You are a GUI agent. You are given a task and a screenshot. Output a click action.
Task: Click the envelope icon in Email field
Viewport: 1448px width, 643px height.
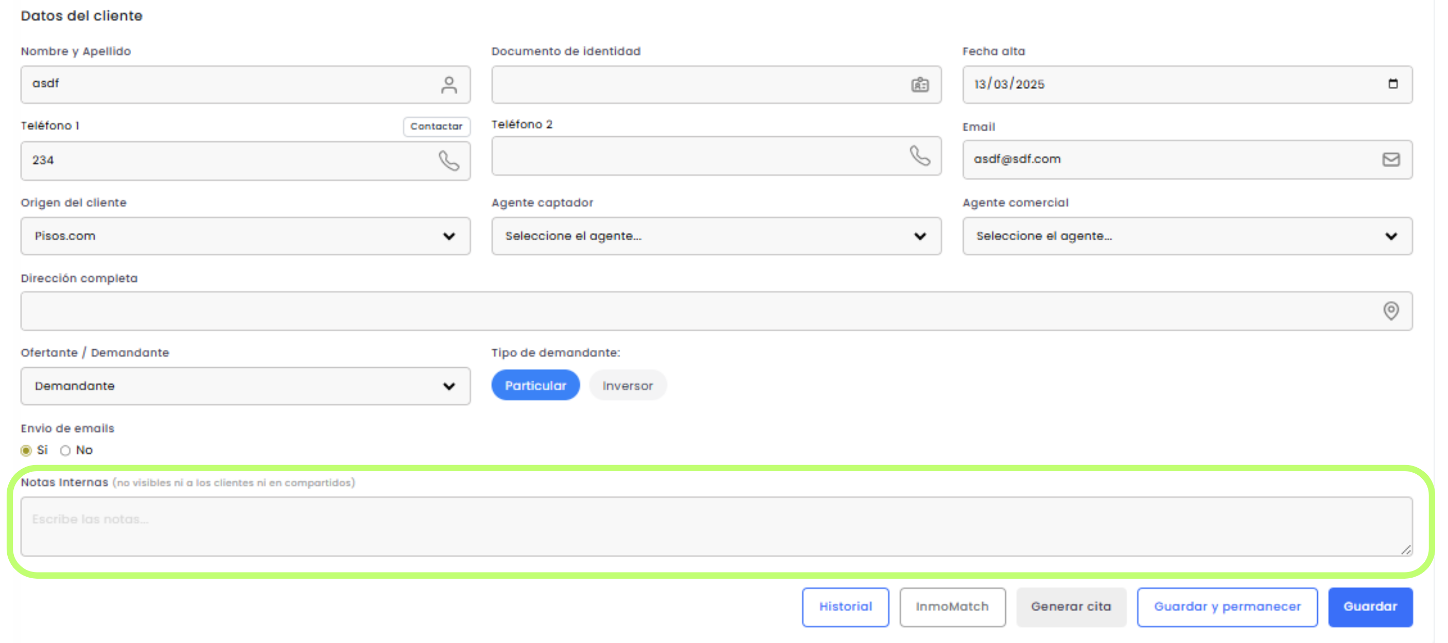1391,159
